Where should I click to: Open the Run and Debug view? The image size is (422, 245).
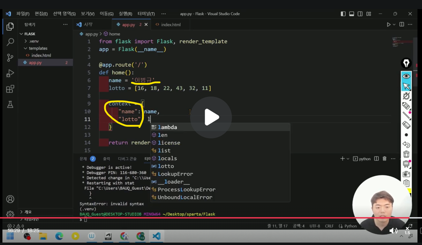[10, 74]
